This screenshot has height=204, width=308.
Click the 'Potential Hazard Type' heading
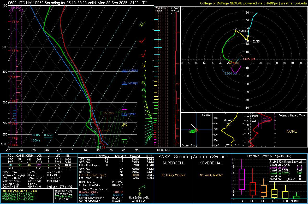click(x=292, y=115)
